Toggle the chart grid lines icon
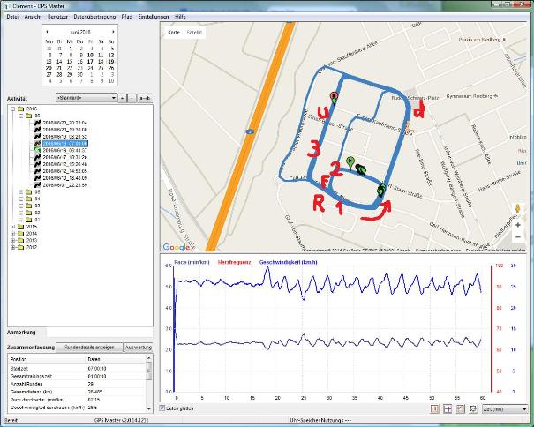The width and height of the screenshot is (534, 427). point(448,409)
